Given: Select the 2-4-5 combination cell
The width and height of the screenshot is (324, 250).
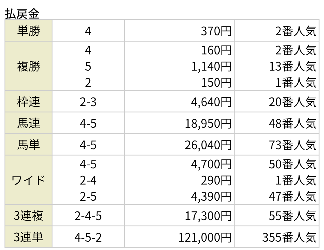Looking at the screenshot, I should click(x=88, y=215).
